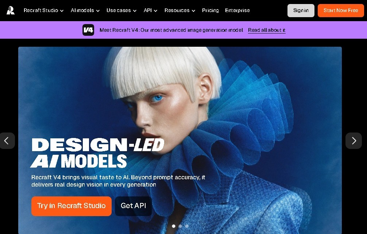Click the Get API button
This screenshot has width=367, height=234.
(134, 206)
